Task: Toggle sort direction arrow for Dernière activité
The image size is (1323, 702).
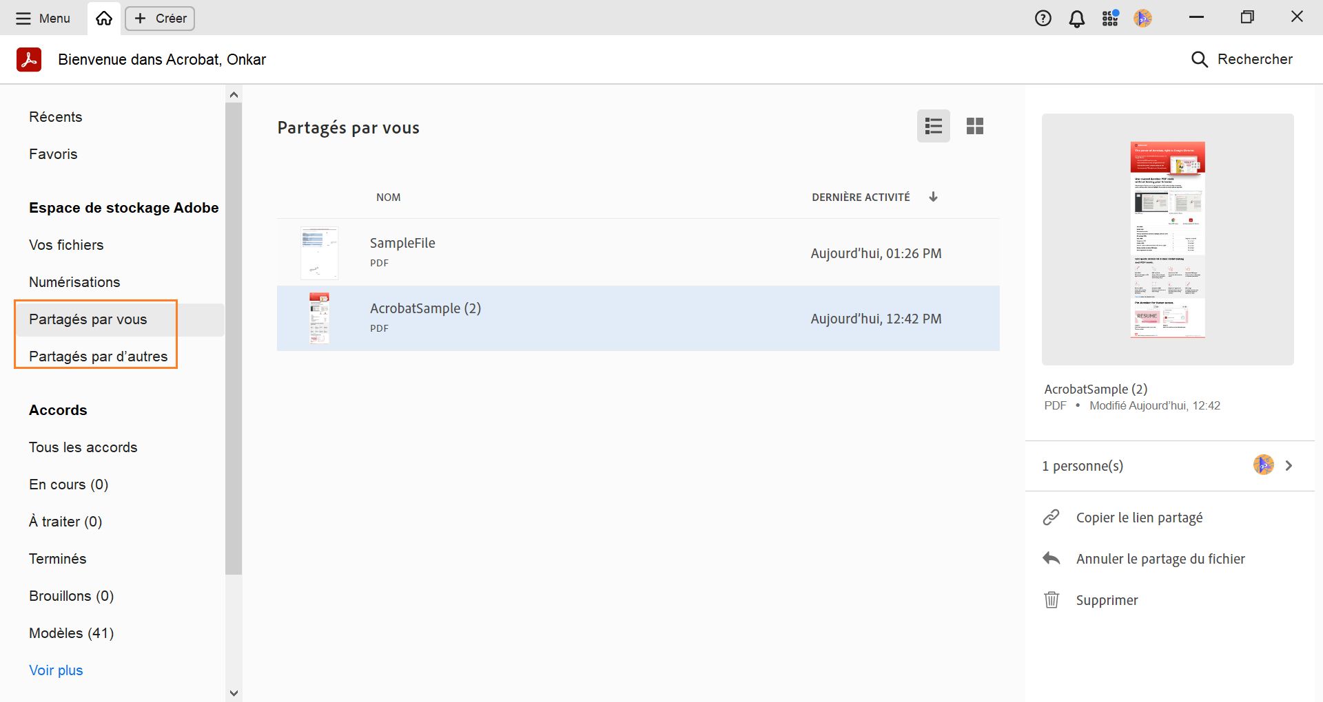Action: click(933, 198)
